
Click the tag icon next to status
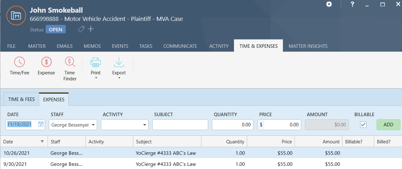point(81,29)
